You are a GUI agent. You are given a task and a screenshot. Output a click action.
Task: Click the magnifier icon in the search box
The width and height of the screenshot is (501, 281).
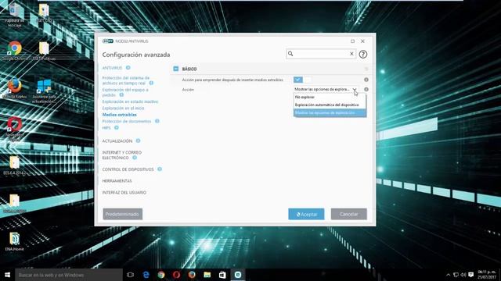[x=290, y=54]
